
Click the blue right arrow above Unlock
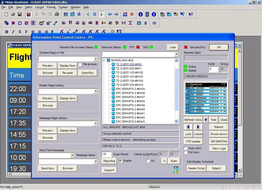[x=198, y=127]
